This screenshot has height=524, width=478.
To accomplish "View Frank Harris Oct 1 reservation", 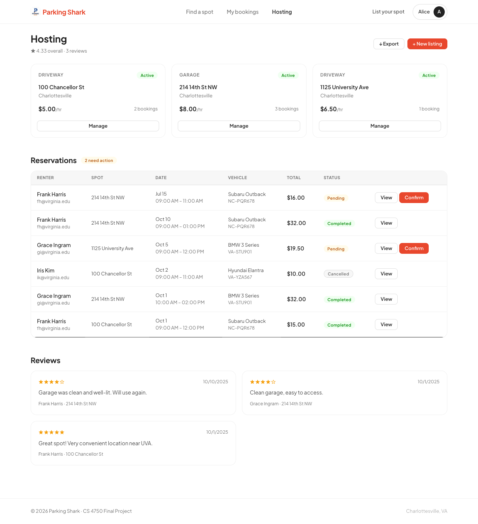I will click(x=386, y=324).
